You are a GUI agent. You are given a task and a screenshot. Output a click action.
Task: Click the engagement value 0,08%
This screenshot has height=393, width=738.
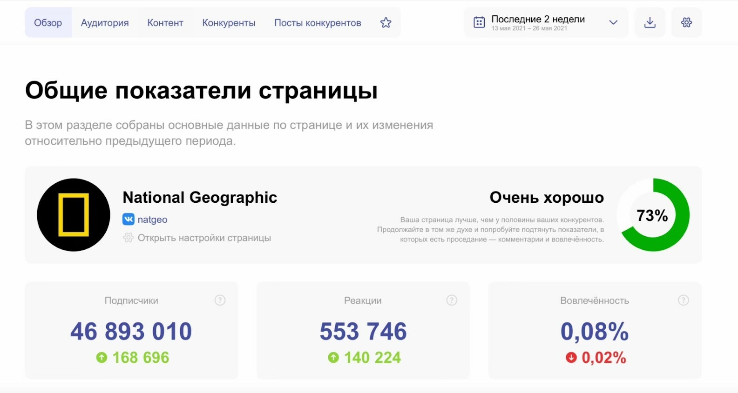595,332
